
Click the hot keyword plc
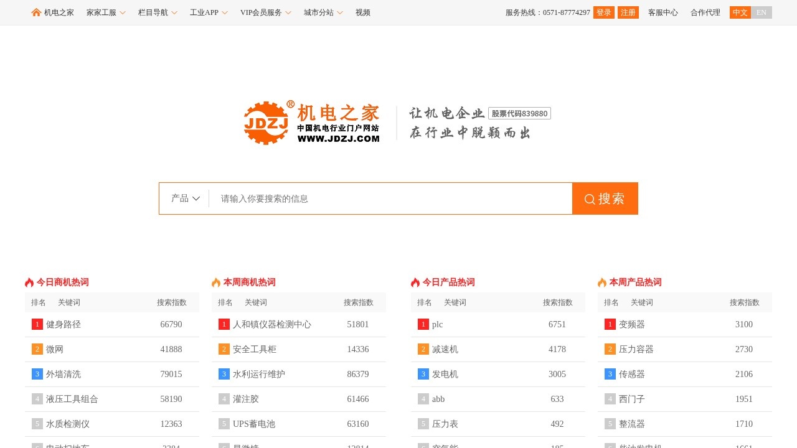tap(437, 324)
